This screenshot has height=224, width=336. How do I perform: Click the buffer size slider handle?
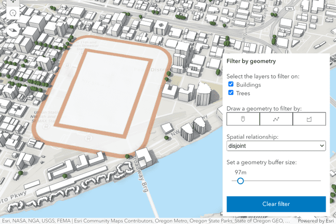tap(240, 181)
